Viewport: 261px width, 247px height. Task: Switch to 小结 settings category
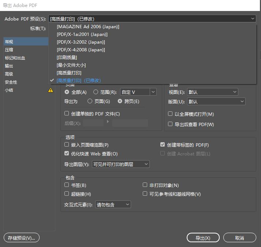26,90
